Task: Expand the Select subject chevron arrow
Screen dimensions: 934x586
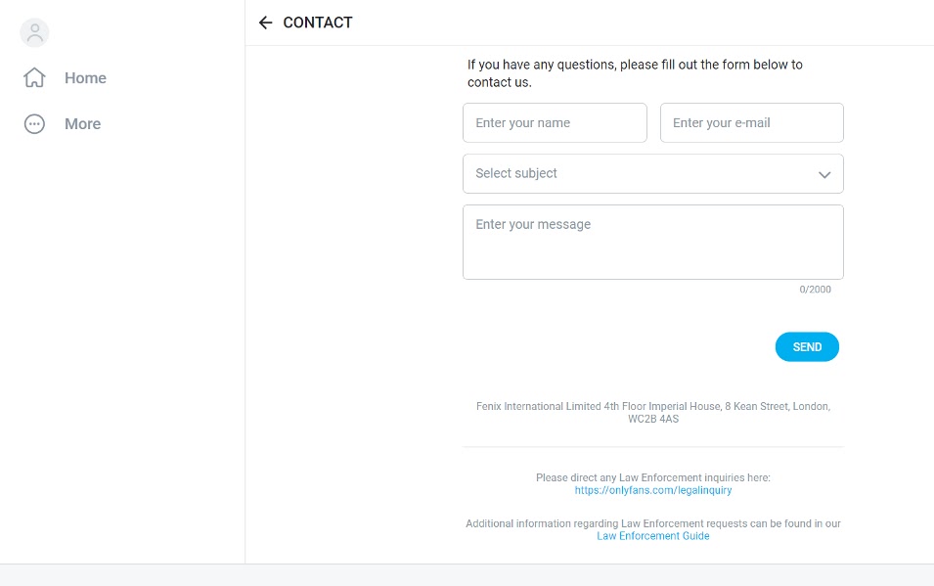Action: point(824,175)
